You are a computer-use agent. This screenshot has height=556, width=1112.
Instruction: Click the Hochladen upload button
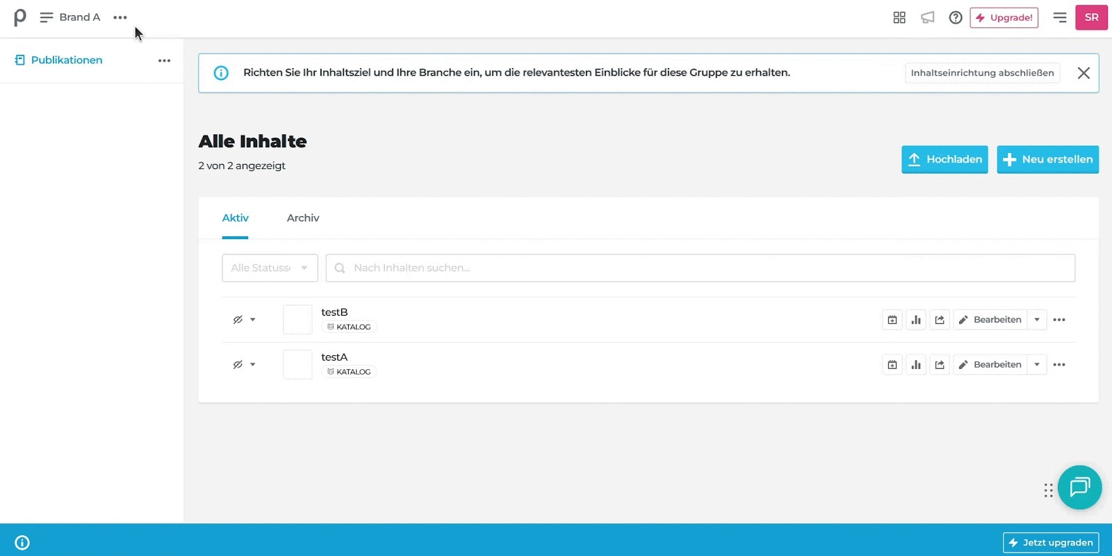pos(945,159)
